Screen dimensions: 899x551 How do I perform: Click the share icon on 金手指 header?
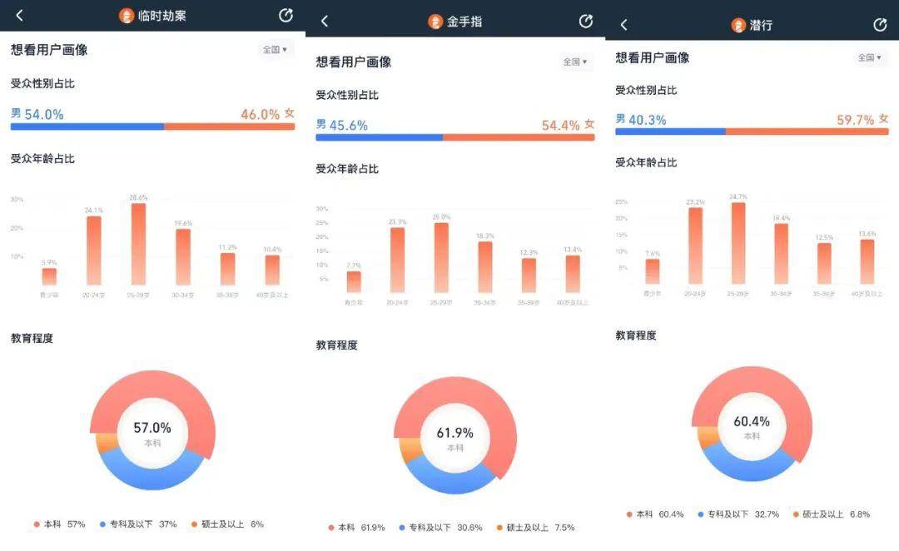[585, 22]
